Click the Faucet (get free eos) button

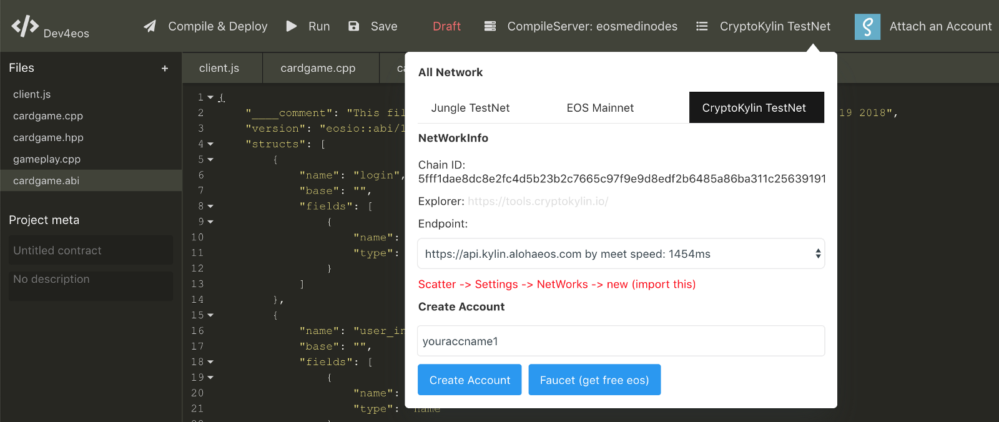tap(594, 380)
